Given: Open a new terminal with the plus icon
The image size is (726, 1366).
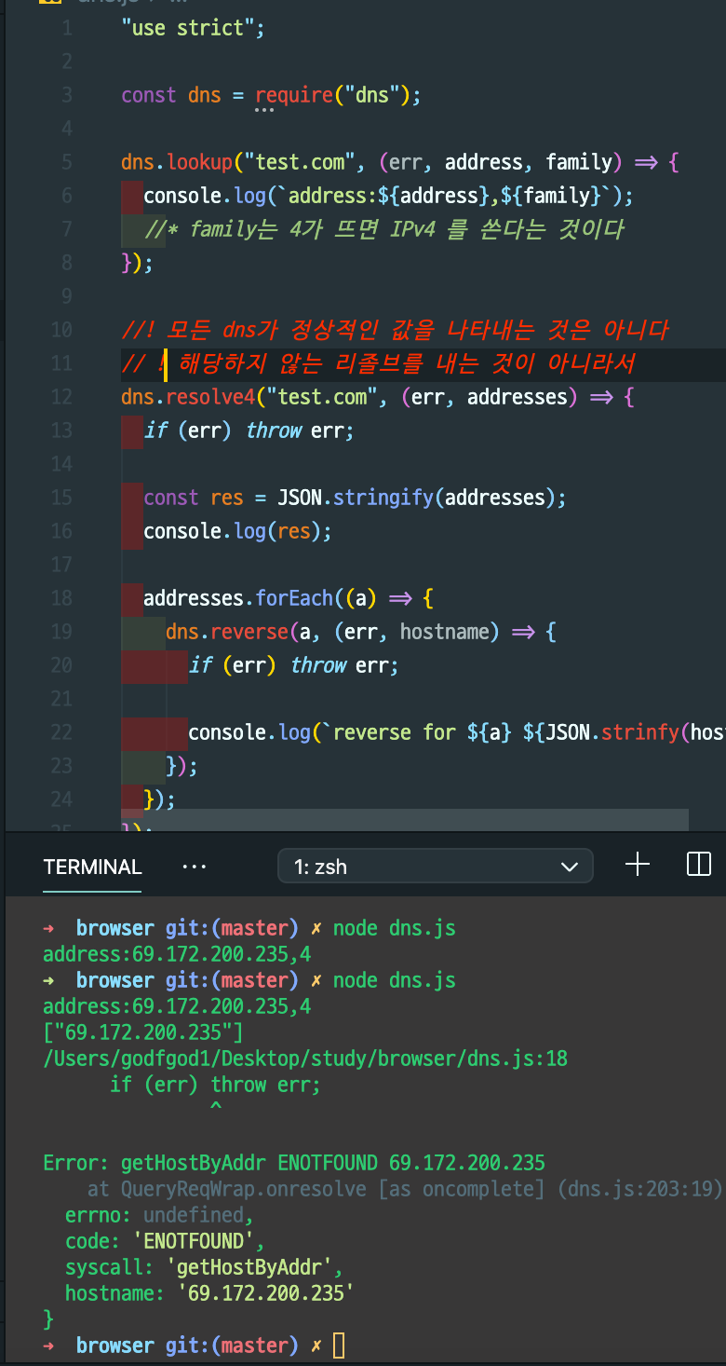Looking at the screenshot, I should coord(638,865).
